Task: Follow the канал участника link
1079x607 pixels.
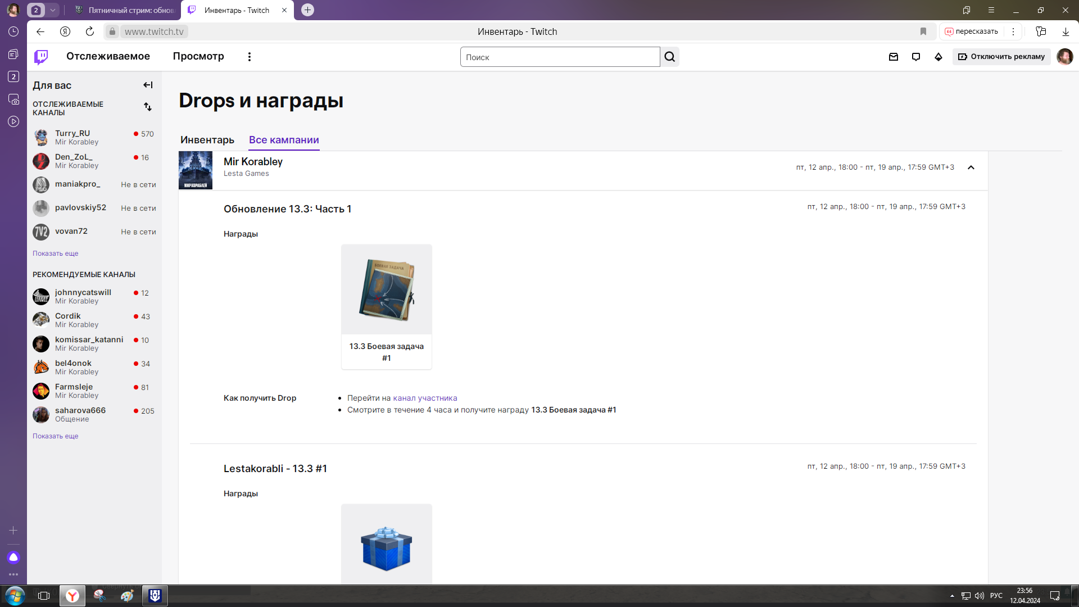Action: [425, 398]
